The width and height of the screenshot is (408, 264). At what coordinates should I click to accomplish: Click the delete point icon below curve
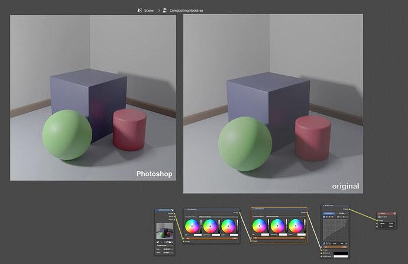point(347,243)
